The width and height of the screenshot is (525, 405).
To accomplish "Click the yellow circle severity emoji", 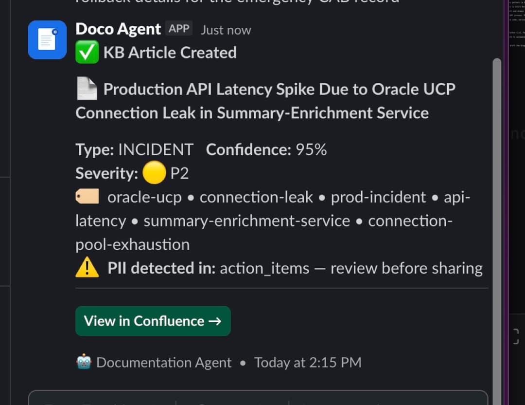I will click(x=154, y=173).
